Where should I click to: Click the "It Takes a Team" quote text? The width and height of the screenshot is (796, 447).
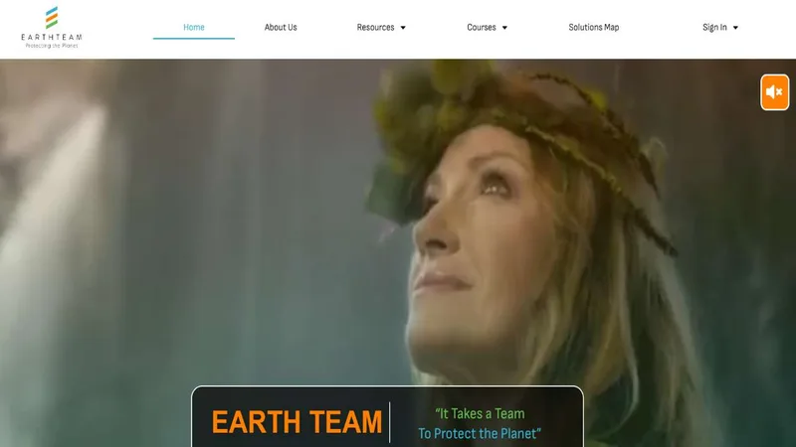480,413
